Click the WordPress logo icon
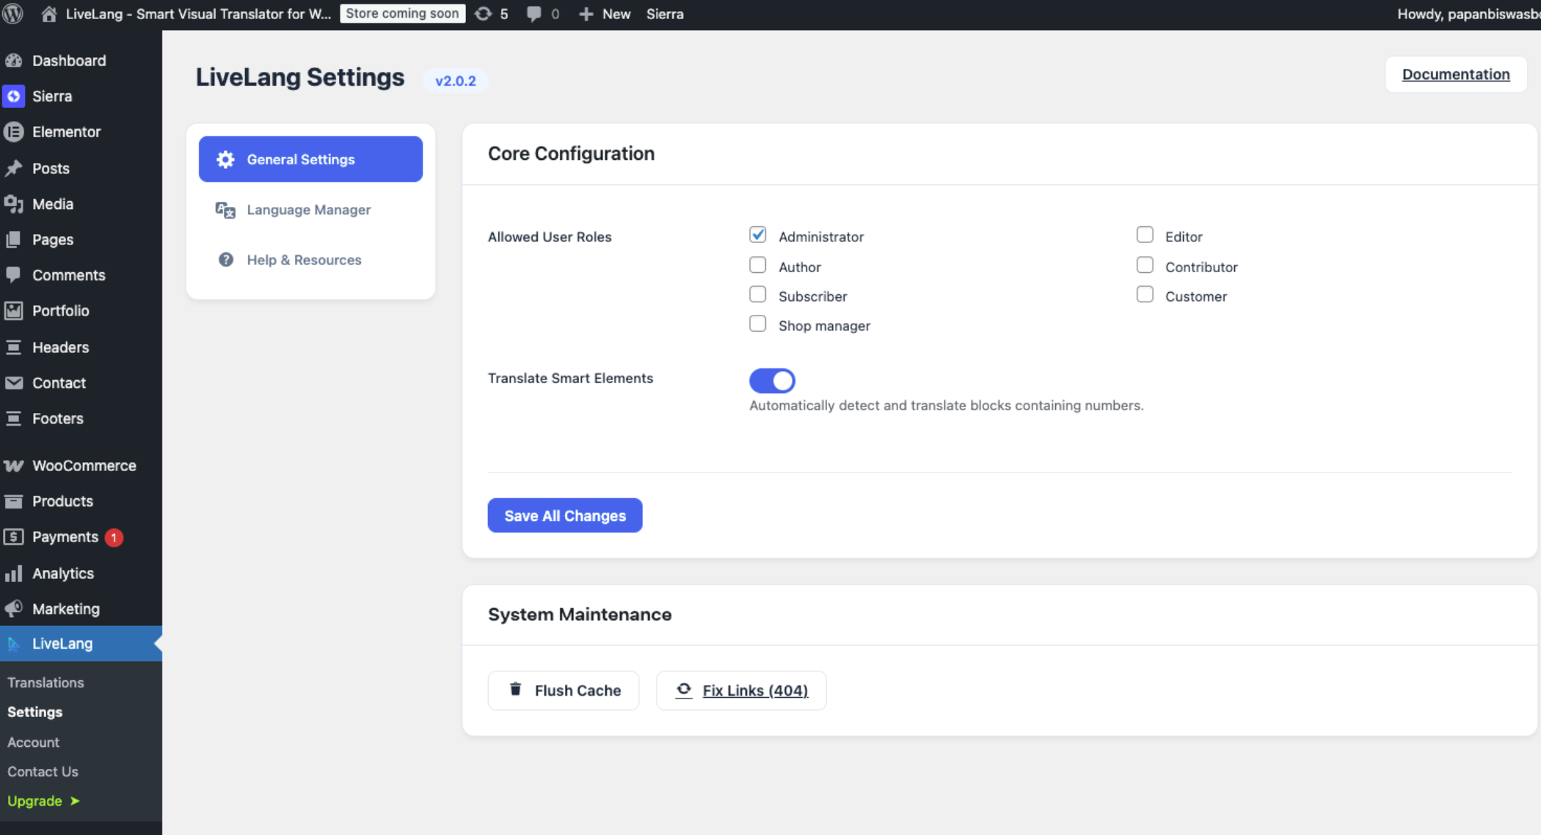 [x=13, y=14]
